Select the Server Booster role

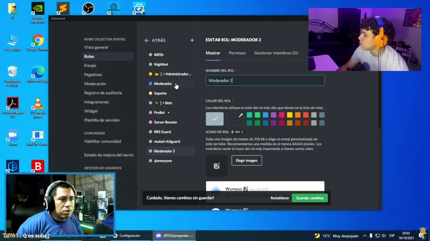click(170, 122)
